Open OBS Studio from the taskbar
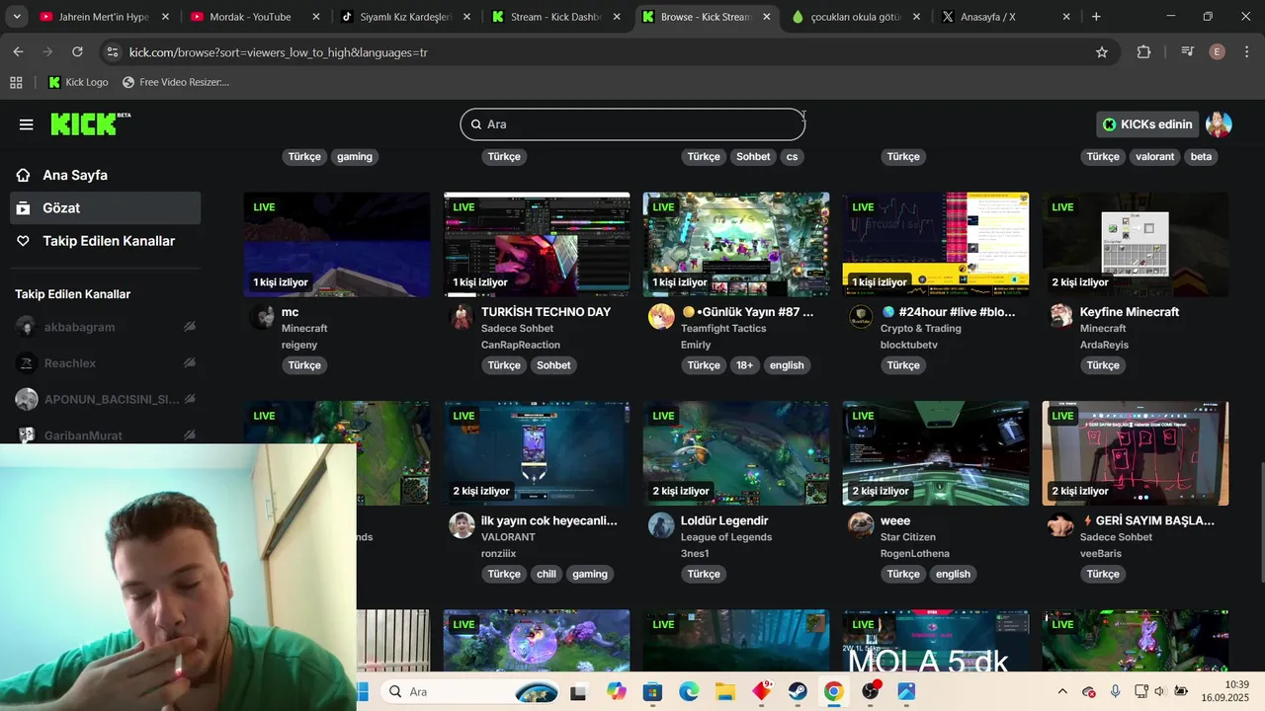Viewport: 1265px width, 711px height. 870,691
